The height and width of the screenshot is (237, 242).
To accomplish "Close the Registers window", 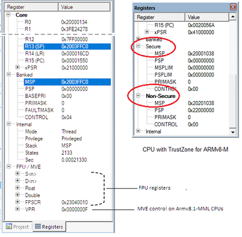I will (233, 7).
